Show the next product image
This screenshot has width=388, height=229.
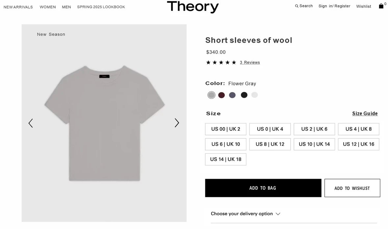pos(177,123)
